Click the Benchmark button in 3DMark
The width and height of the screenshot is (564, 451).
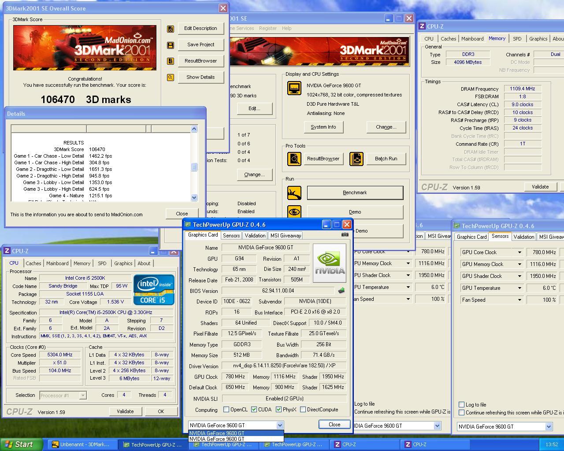[355, 192]
